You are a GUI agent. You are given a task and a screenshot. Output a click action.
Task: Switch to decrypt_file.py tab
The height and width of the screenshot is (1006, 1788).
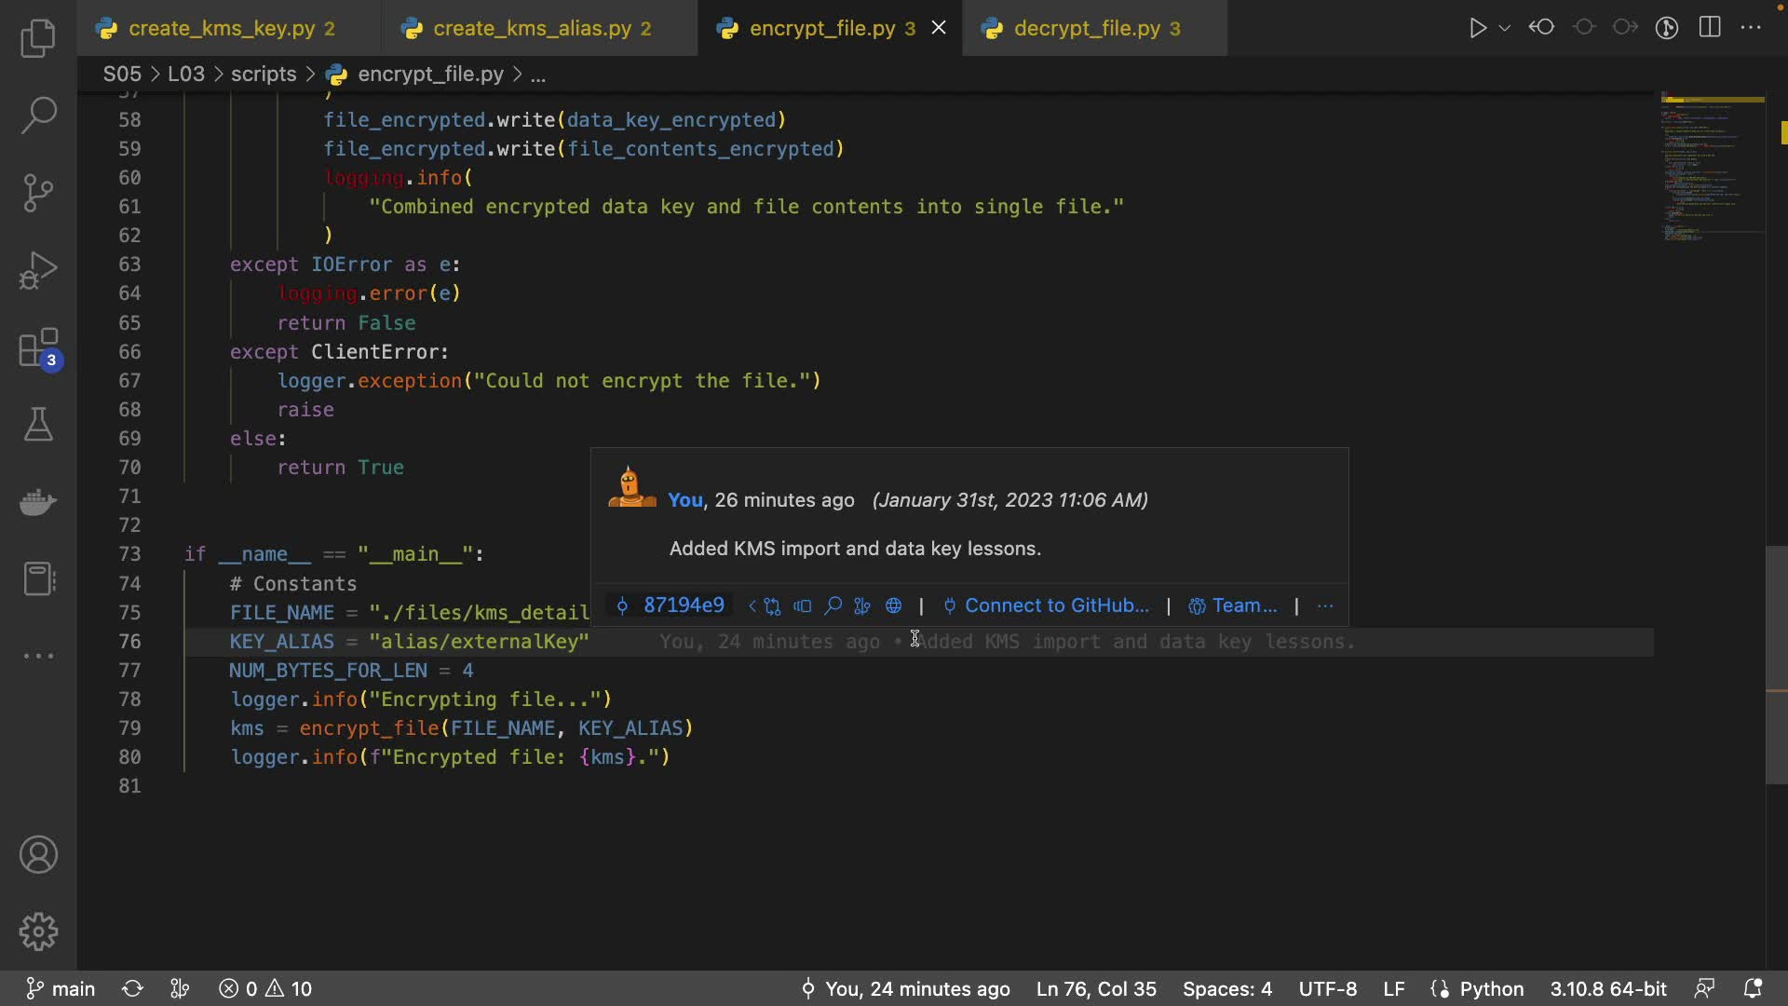click(x=1086, y=29)
